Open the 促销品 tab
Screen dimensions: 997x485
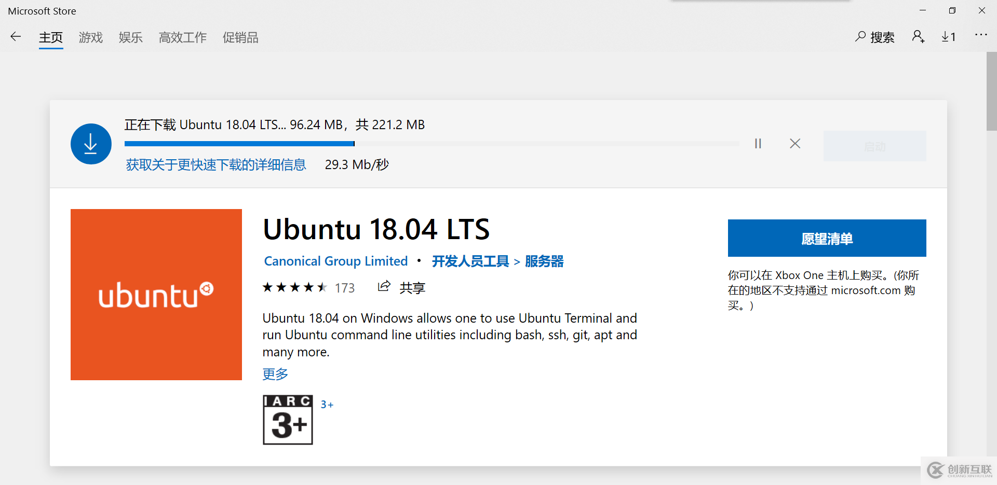[240, 37]
